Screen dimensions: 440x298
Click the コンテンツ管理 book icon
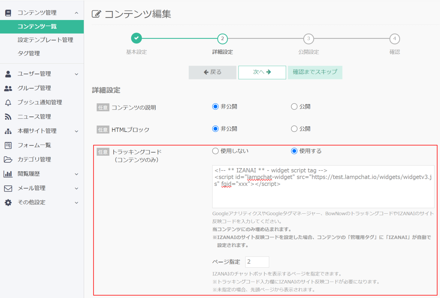[x=8, y=13]
